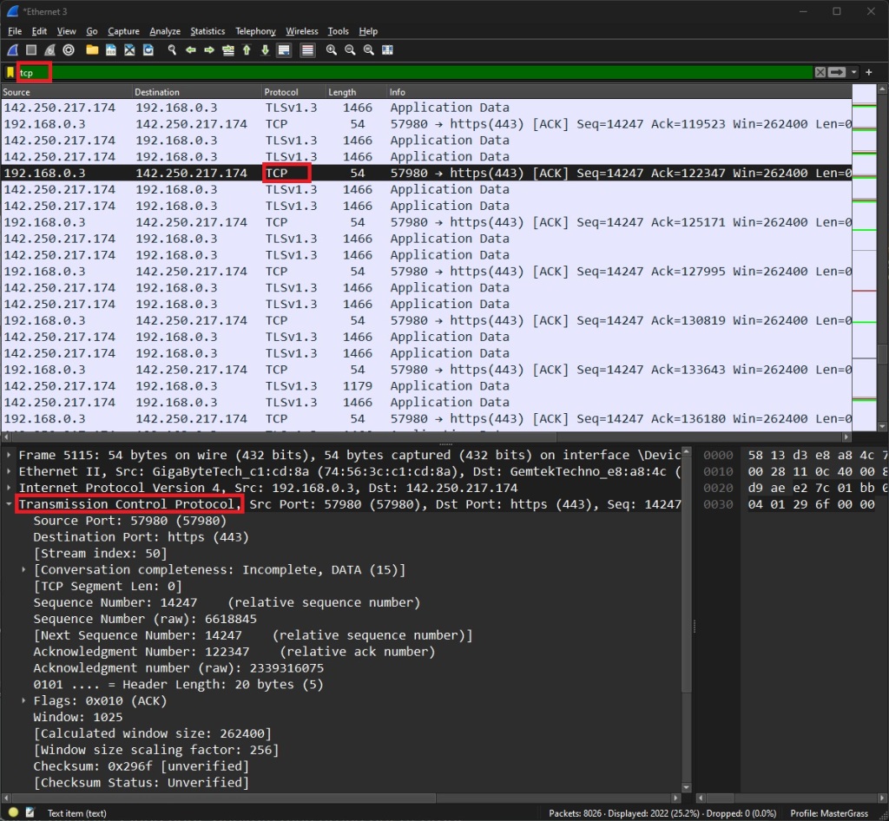Click the display filter bookmark icon
This screenshot has width=889, height=821.
pos(10,73)
